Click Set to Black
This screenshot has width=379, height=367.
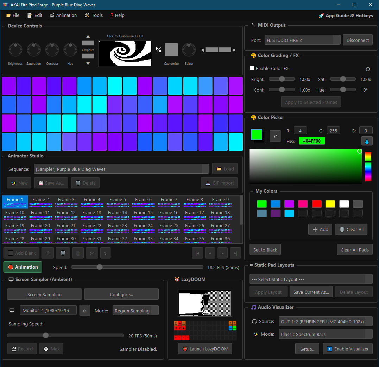click(x=265, y=250)
